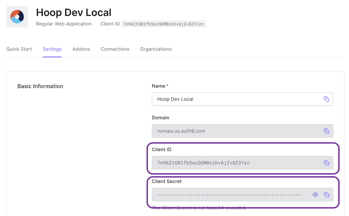Viewport: 349px width, 216px height.
Task: Switch to the Addons tab
Action: pyautogui.click(x=81, y=49)
